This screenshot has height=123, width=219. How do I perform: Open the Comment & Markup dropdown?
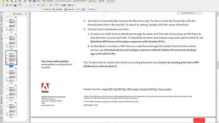click(64, 1)
